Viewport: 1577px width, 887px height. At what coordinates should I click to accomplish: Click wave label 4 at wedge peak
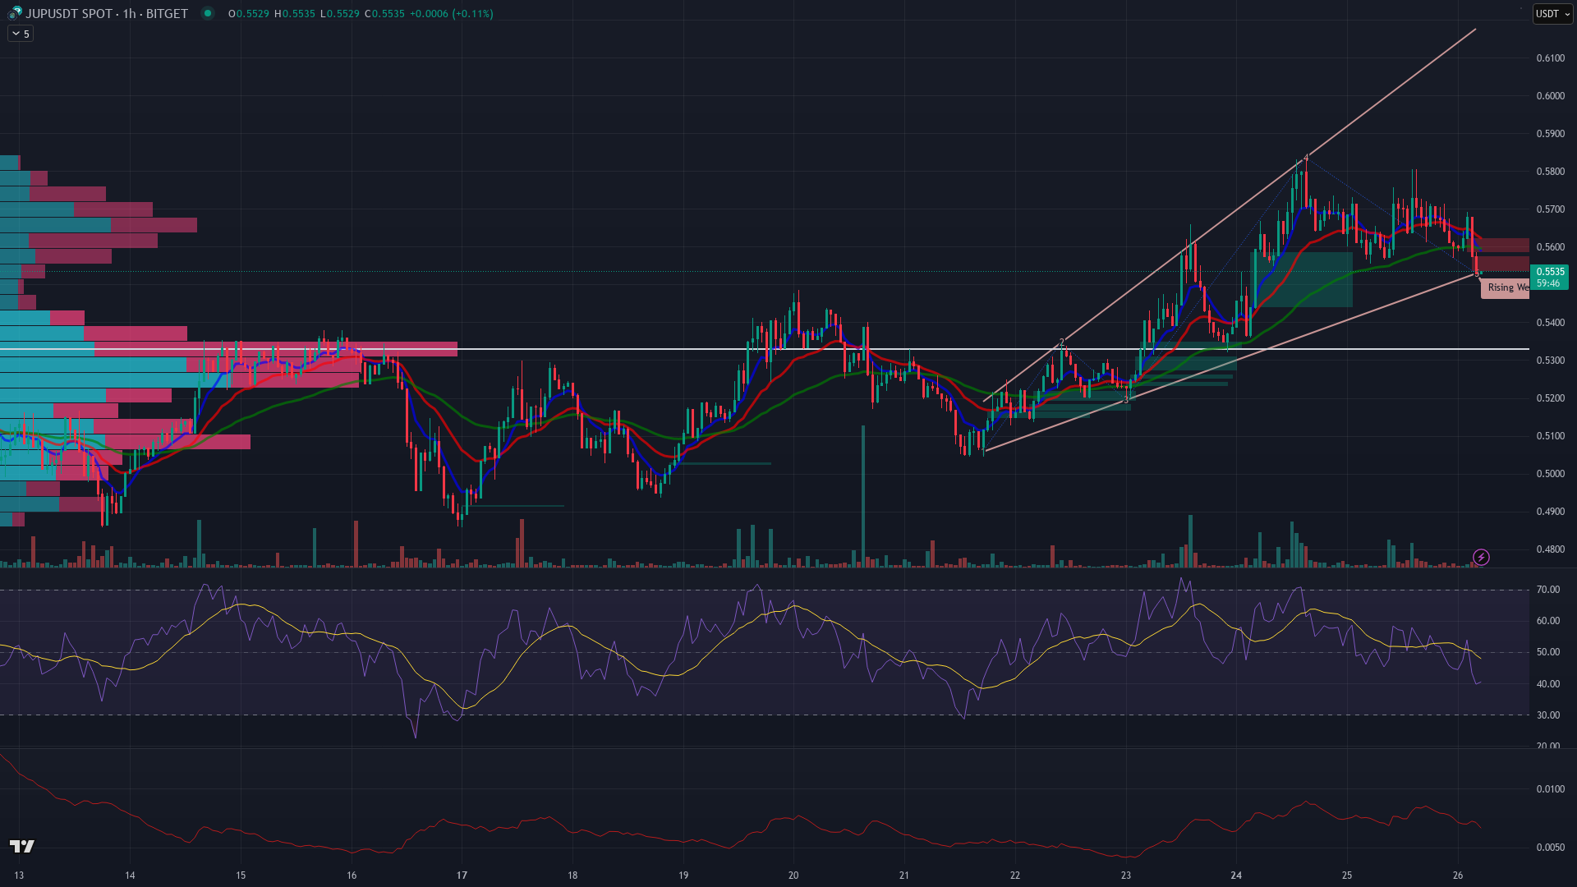(1306, 158)
